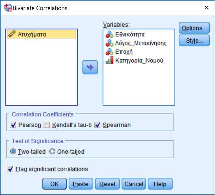Open the Style dialog

(194, 40)
